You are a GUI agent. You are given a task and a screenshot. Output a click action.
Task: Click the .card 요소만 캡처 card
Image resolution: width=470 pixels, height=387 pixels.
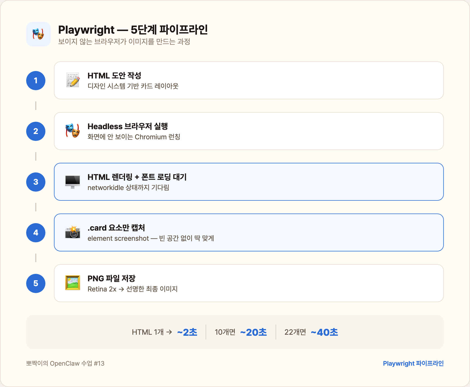[248, 232]
